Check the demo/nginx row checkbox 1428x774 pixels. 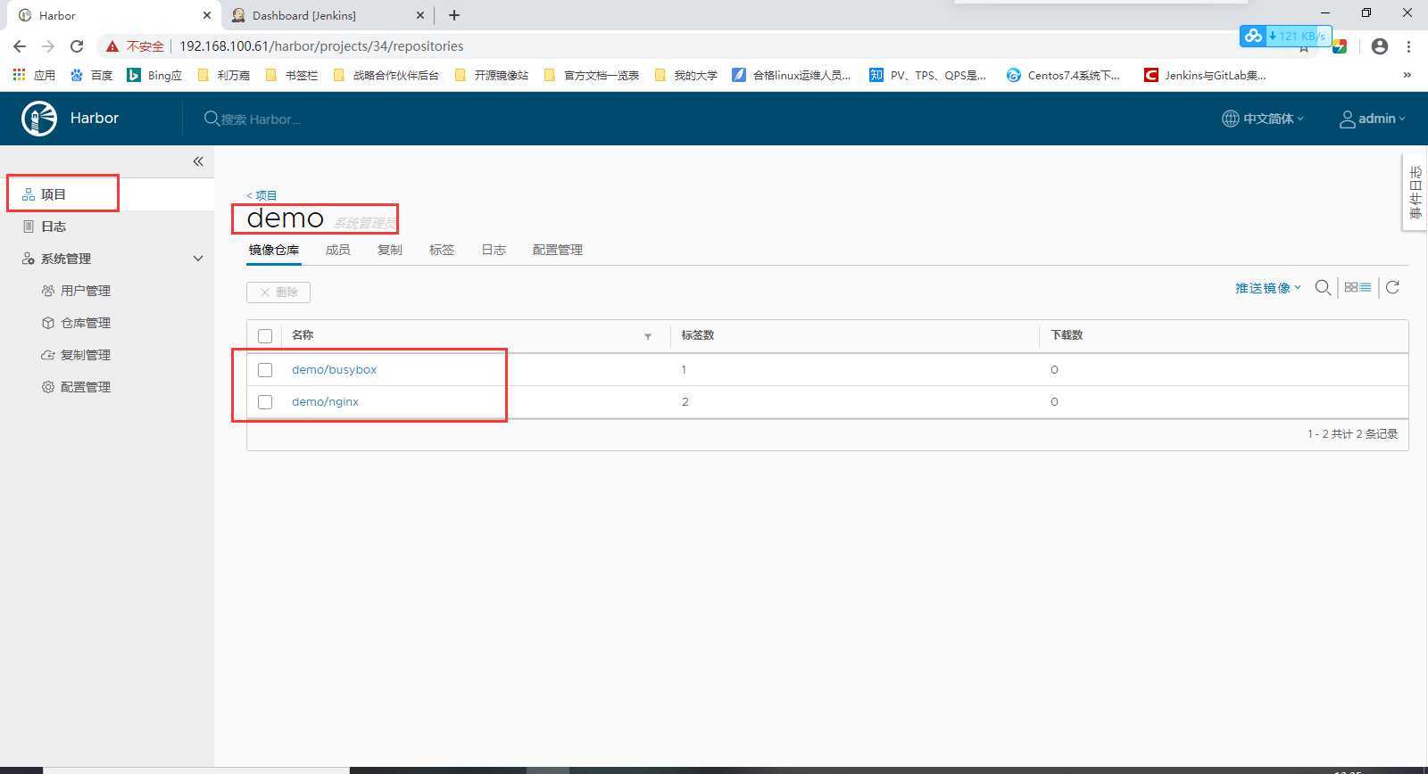[x=265, y=402]
